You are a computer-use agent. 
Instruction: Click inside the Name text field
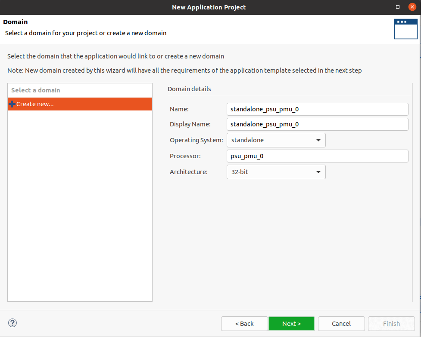click(317, 109)
